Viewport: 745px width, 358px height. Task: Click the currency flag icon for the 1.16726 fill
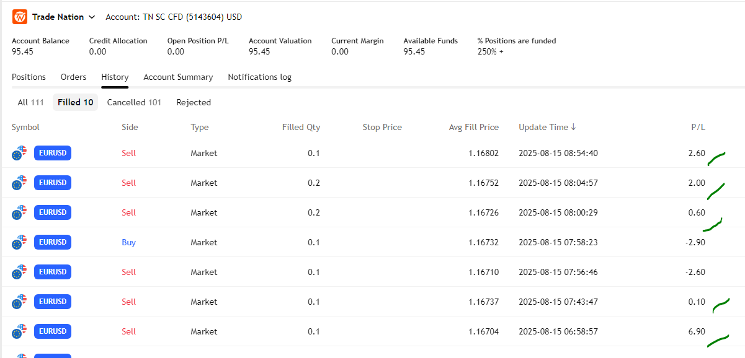click(20, 212)
